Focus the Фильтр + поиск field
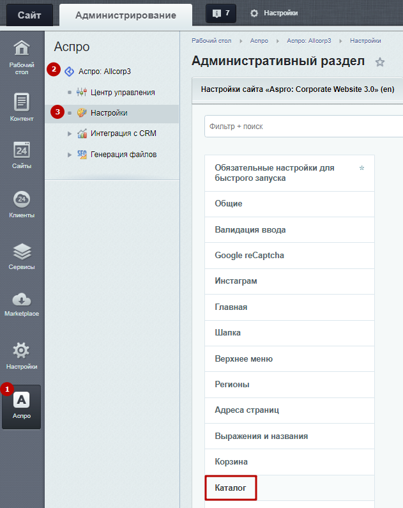 (x=303, y=127)
